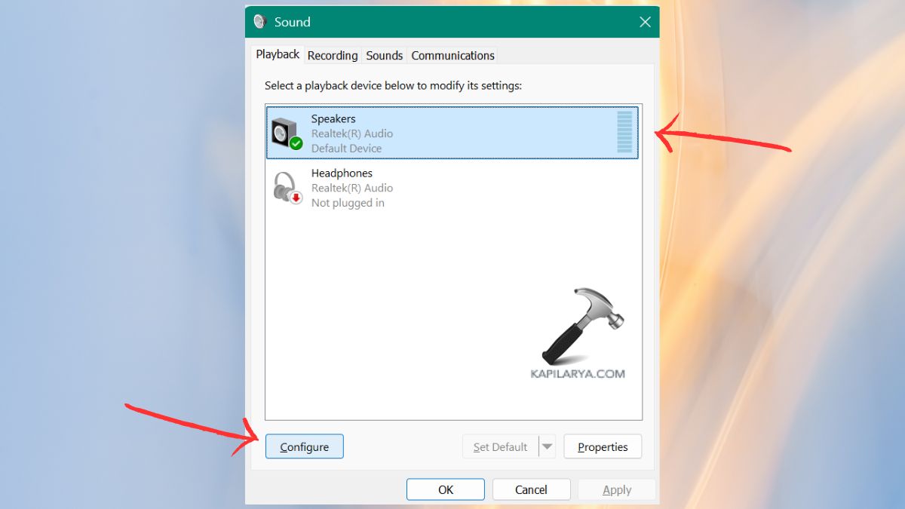The image size is (905, 509).
Task: Click the Apply button
Action: tap(617, 489)
